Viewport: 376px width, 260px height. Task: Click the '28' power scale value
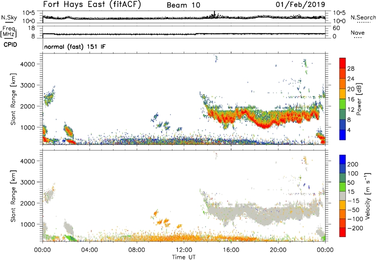click(x=351, y=69)
